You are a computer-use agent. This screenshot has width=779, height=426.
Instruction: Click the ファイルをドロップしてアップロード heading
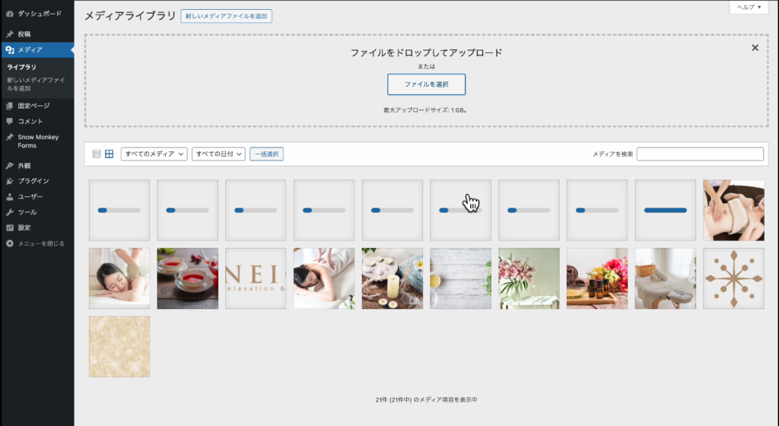pyautogui.click(x=426, y=52)
